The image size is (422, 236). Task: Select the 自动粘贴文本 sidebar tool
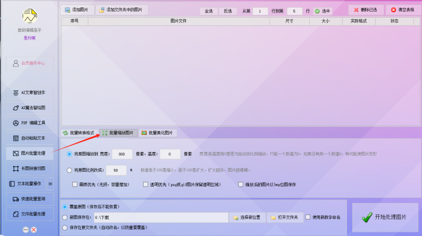[x=30, y=138]
